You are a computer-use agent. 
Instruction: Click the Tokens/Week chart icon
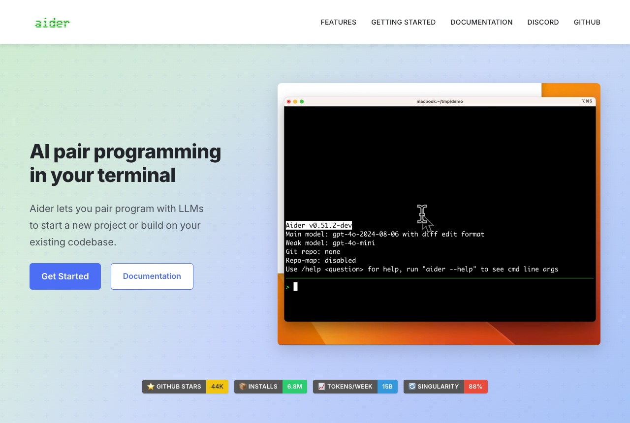click(321, 387)
